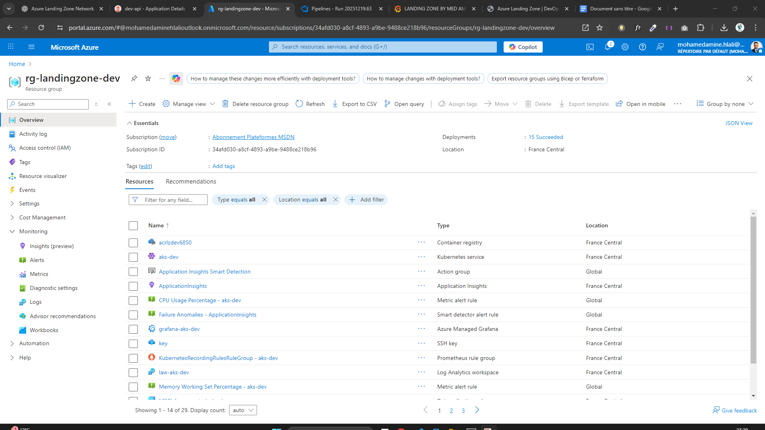Open the Assign tags icon
Screen dimensions: 765x430
pyautogui.click(x=441, y=104)
